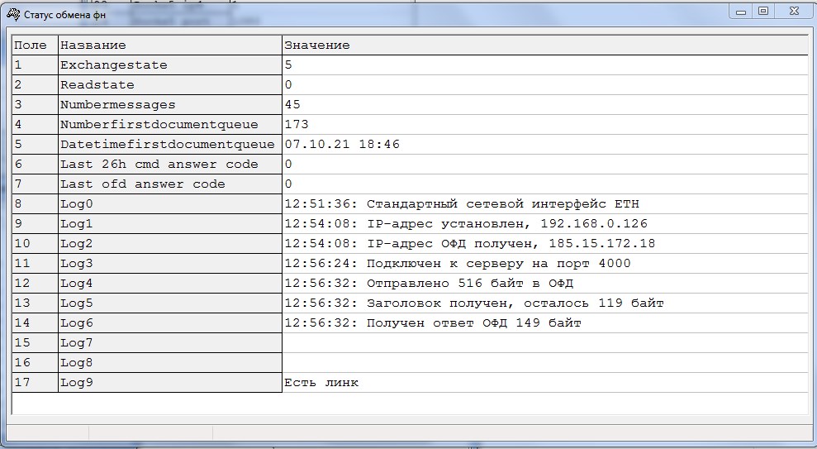Select the Numberfirstdocumentqueue name cell
Viewport: 817px width, 449px height.
pyautogui.click(x=170, y=125)
